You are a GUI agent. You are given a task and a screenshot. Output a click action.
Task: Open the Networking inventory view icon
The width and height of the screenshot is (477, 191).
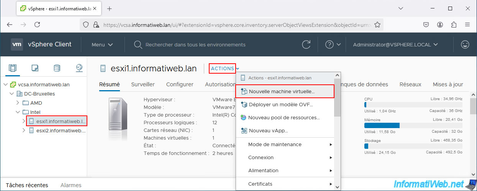[79, 68]
